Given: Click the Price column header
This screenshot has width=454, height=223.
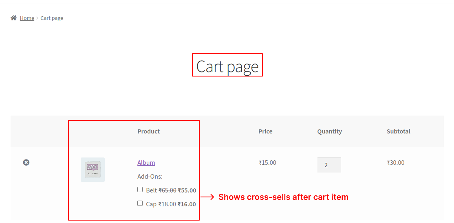Looking at the screenshot, I should pyautogui.click(x=265, y=131).
